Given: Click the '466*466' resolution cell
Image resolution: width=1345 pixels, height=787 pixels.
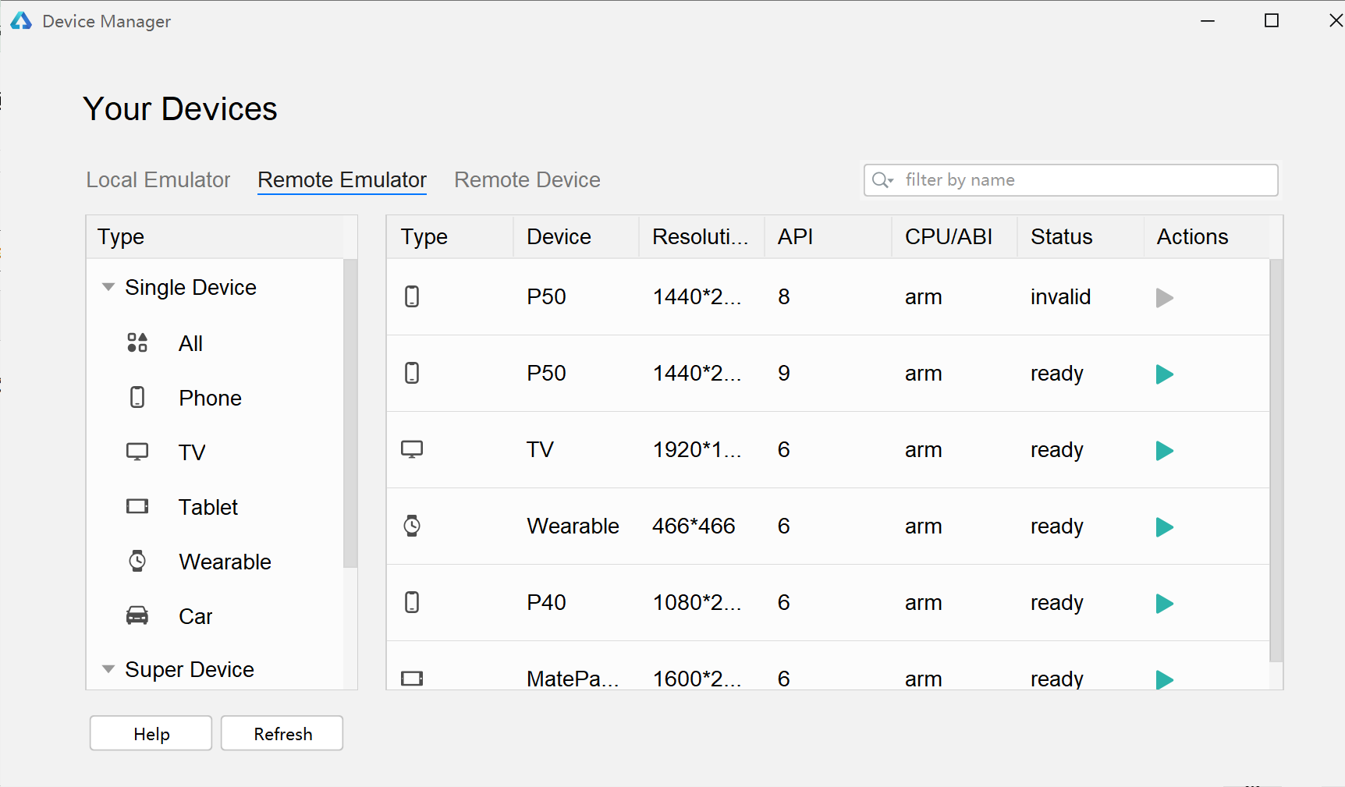Looking at the screenshot, I should (694, 526).
